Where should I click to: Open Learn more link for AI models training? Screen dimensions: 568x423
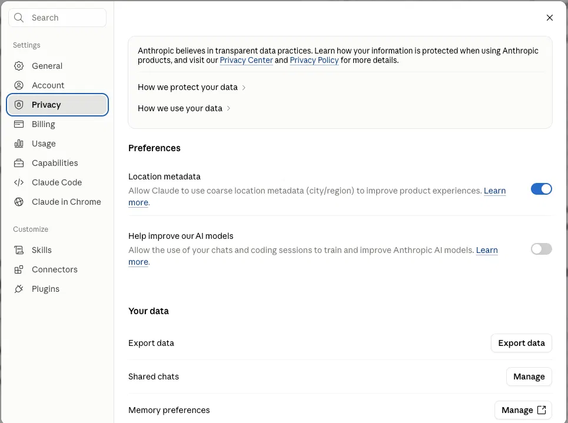point(487,250)
